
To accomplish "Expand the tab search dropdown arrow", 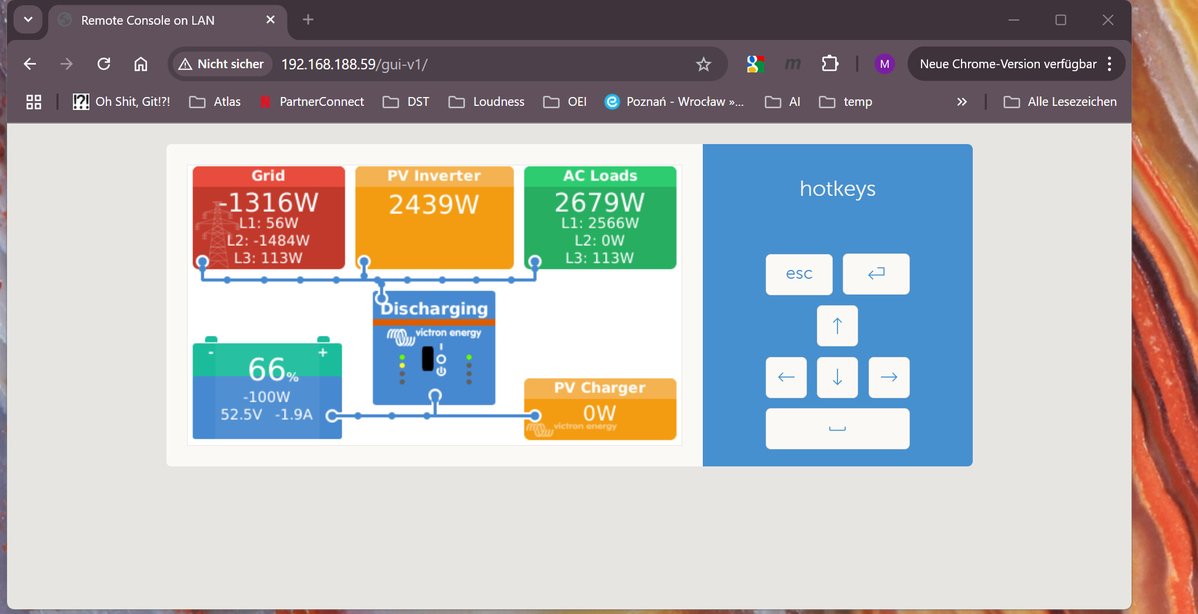I will [x=28, y=20].
